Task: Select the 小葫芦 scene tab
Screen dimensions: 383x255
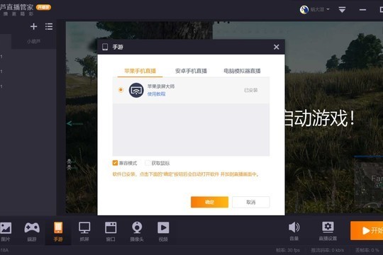Action: (34, 42)
